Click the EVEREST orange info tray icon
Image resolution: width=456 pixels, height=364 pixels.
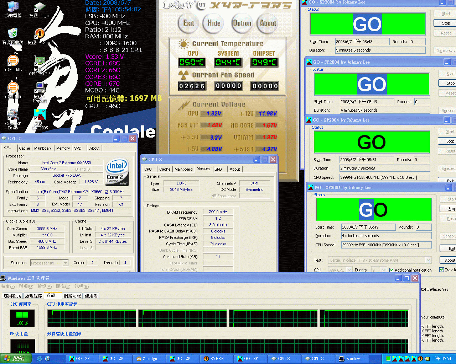[x=420, y=359]
